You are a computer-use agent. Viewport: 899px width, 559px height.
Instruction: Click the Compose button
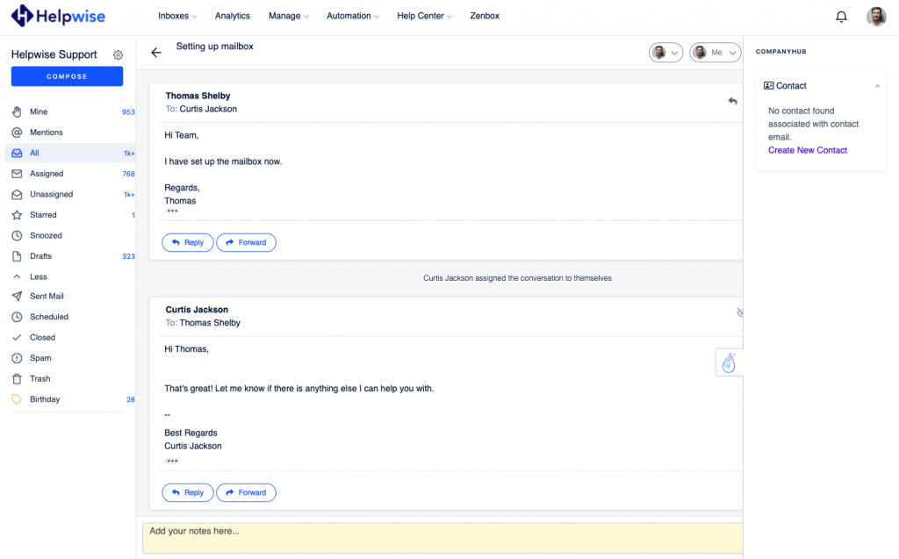click(67, 76)
